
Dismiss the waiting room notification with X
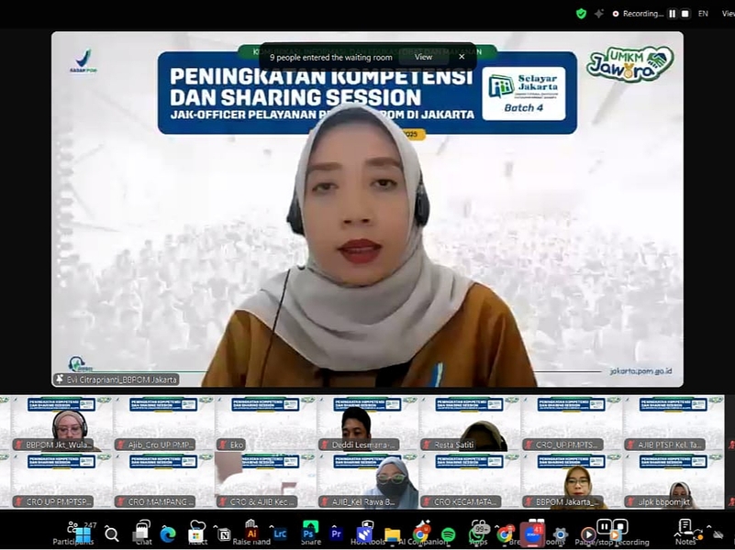click(462, 57)
